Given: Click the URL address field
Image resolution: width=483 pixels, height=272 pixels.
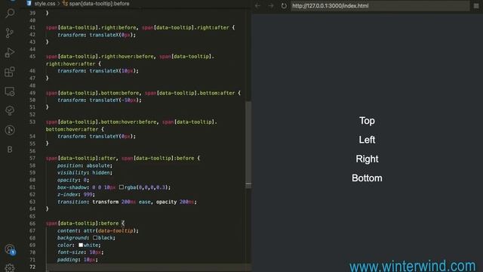Looking at the screenshot, I should [x=380, y=6].
